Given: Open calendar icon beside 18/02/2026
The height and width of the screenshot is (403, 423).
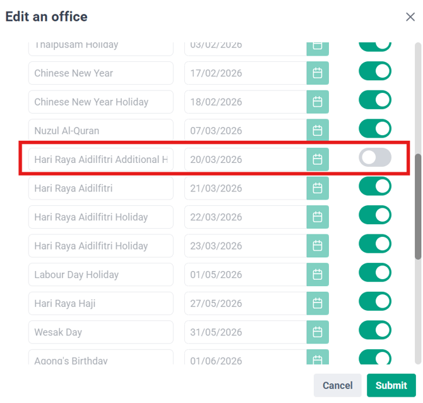Looking at the screenshot, I should click(x=318, y=102).
